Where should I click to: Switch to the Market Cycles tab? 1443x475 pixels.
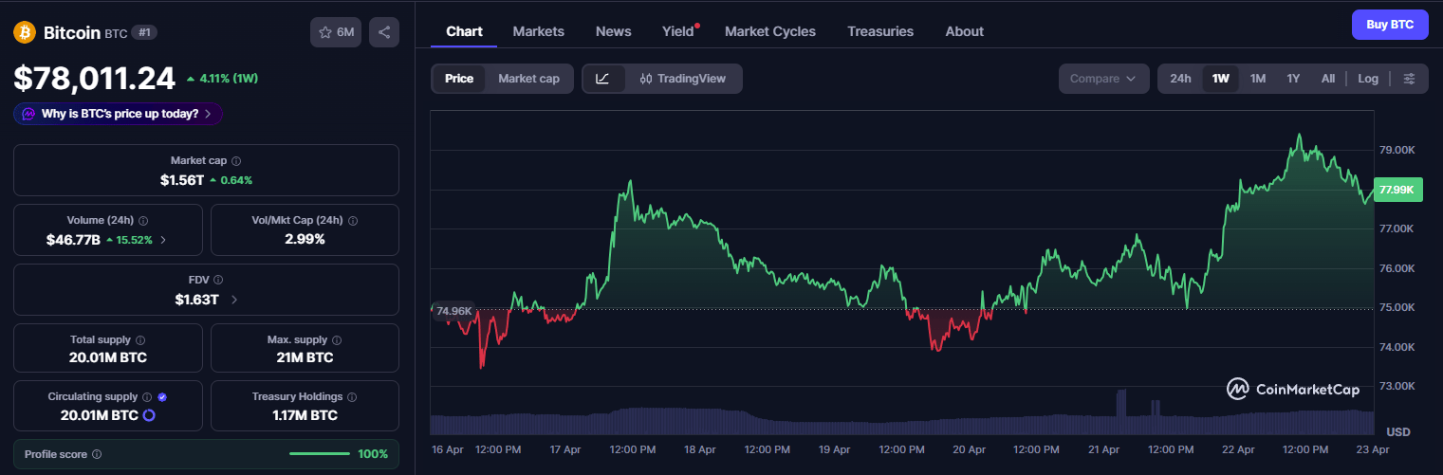[769, 31]
